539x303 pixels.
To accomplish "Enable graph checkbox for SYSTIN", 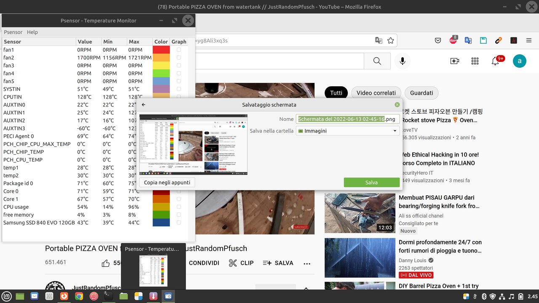I will click(x=179, y=89).
